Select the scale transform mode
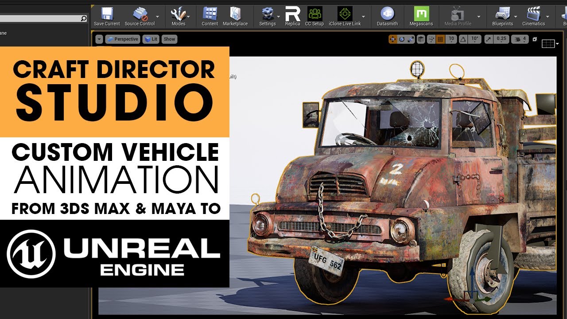The height and width of the screenshot is (319, 567). click(x=411, y=39)
